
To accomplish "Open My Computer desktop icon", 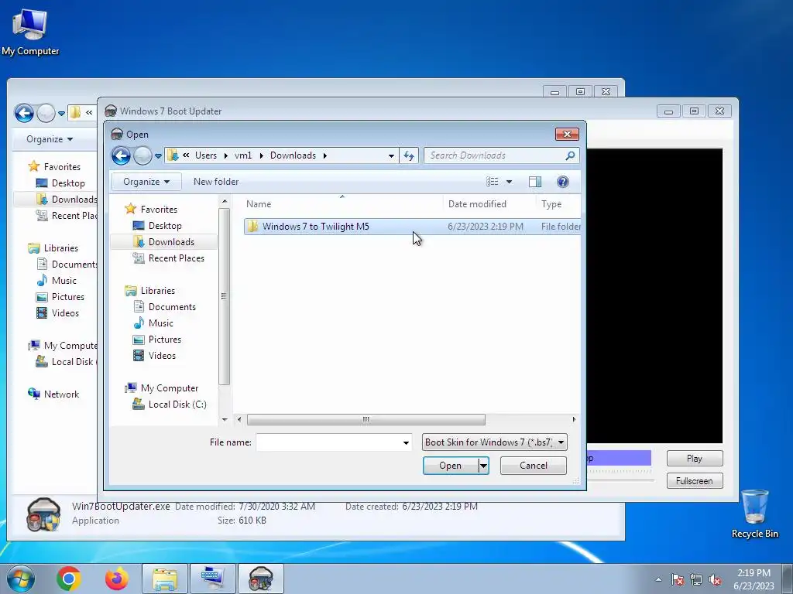I will [x=30, y=32].
